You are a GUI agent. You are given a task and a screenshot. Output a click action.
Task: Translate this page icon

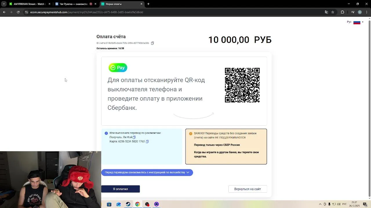(x=326, y=12)
